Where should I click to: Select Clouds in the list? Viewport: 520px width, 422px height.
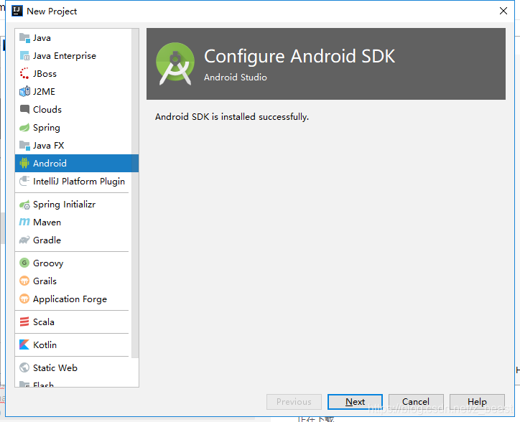click(x=73, y=110)
